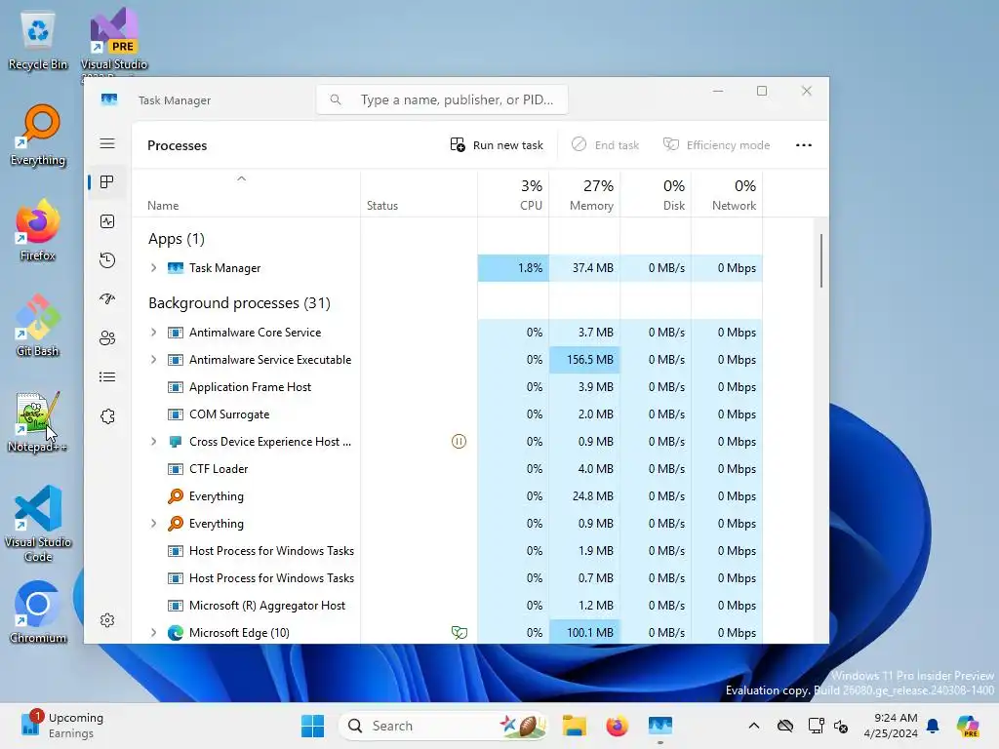Expand Microsoft Edge (10) process group
Image resolution: width=999 pixels, height=749 pixels.
[153, 632]
